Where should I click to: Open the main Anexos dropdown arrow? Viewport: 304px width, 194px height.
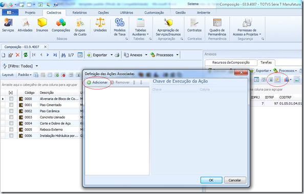coord(146,55)
